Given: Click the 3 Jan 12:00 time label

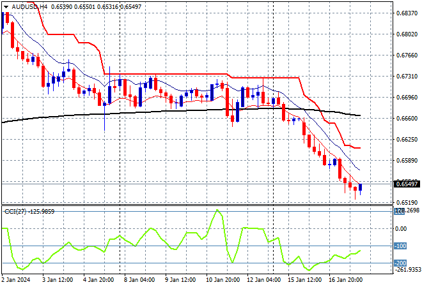Looking at the screenshot, I should [x=58, y=280].
